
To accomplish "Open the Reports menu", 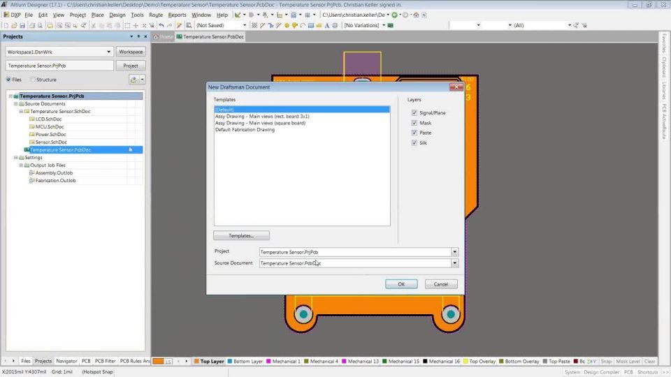I will pyautogui.click(x=177, y=15).
